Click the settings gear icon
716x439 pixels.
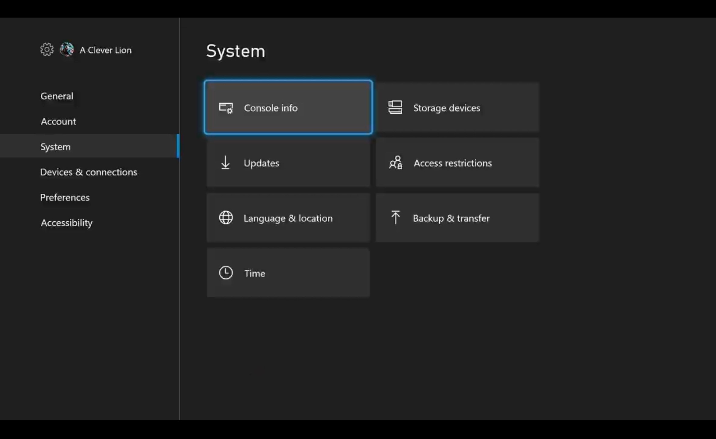(x=47, y=49)
